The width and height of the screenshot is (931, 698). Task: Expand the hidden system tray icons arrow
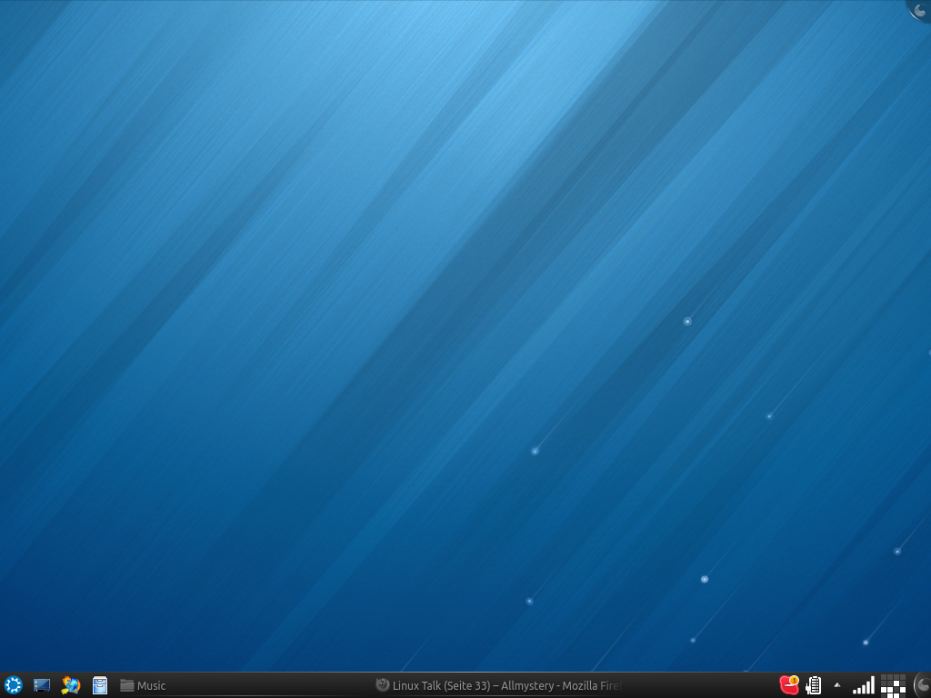click(x=837, y=685)
